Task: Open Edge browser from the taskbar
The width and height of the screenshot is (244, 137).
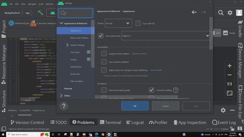Action: click(96, 134)
